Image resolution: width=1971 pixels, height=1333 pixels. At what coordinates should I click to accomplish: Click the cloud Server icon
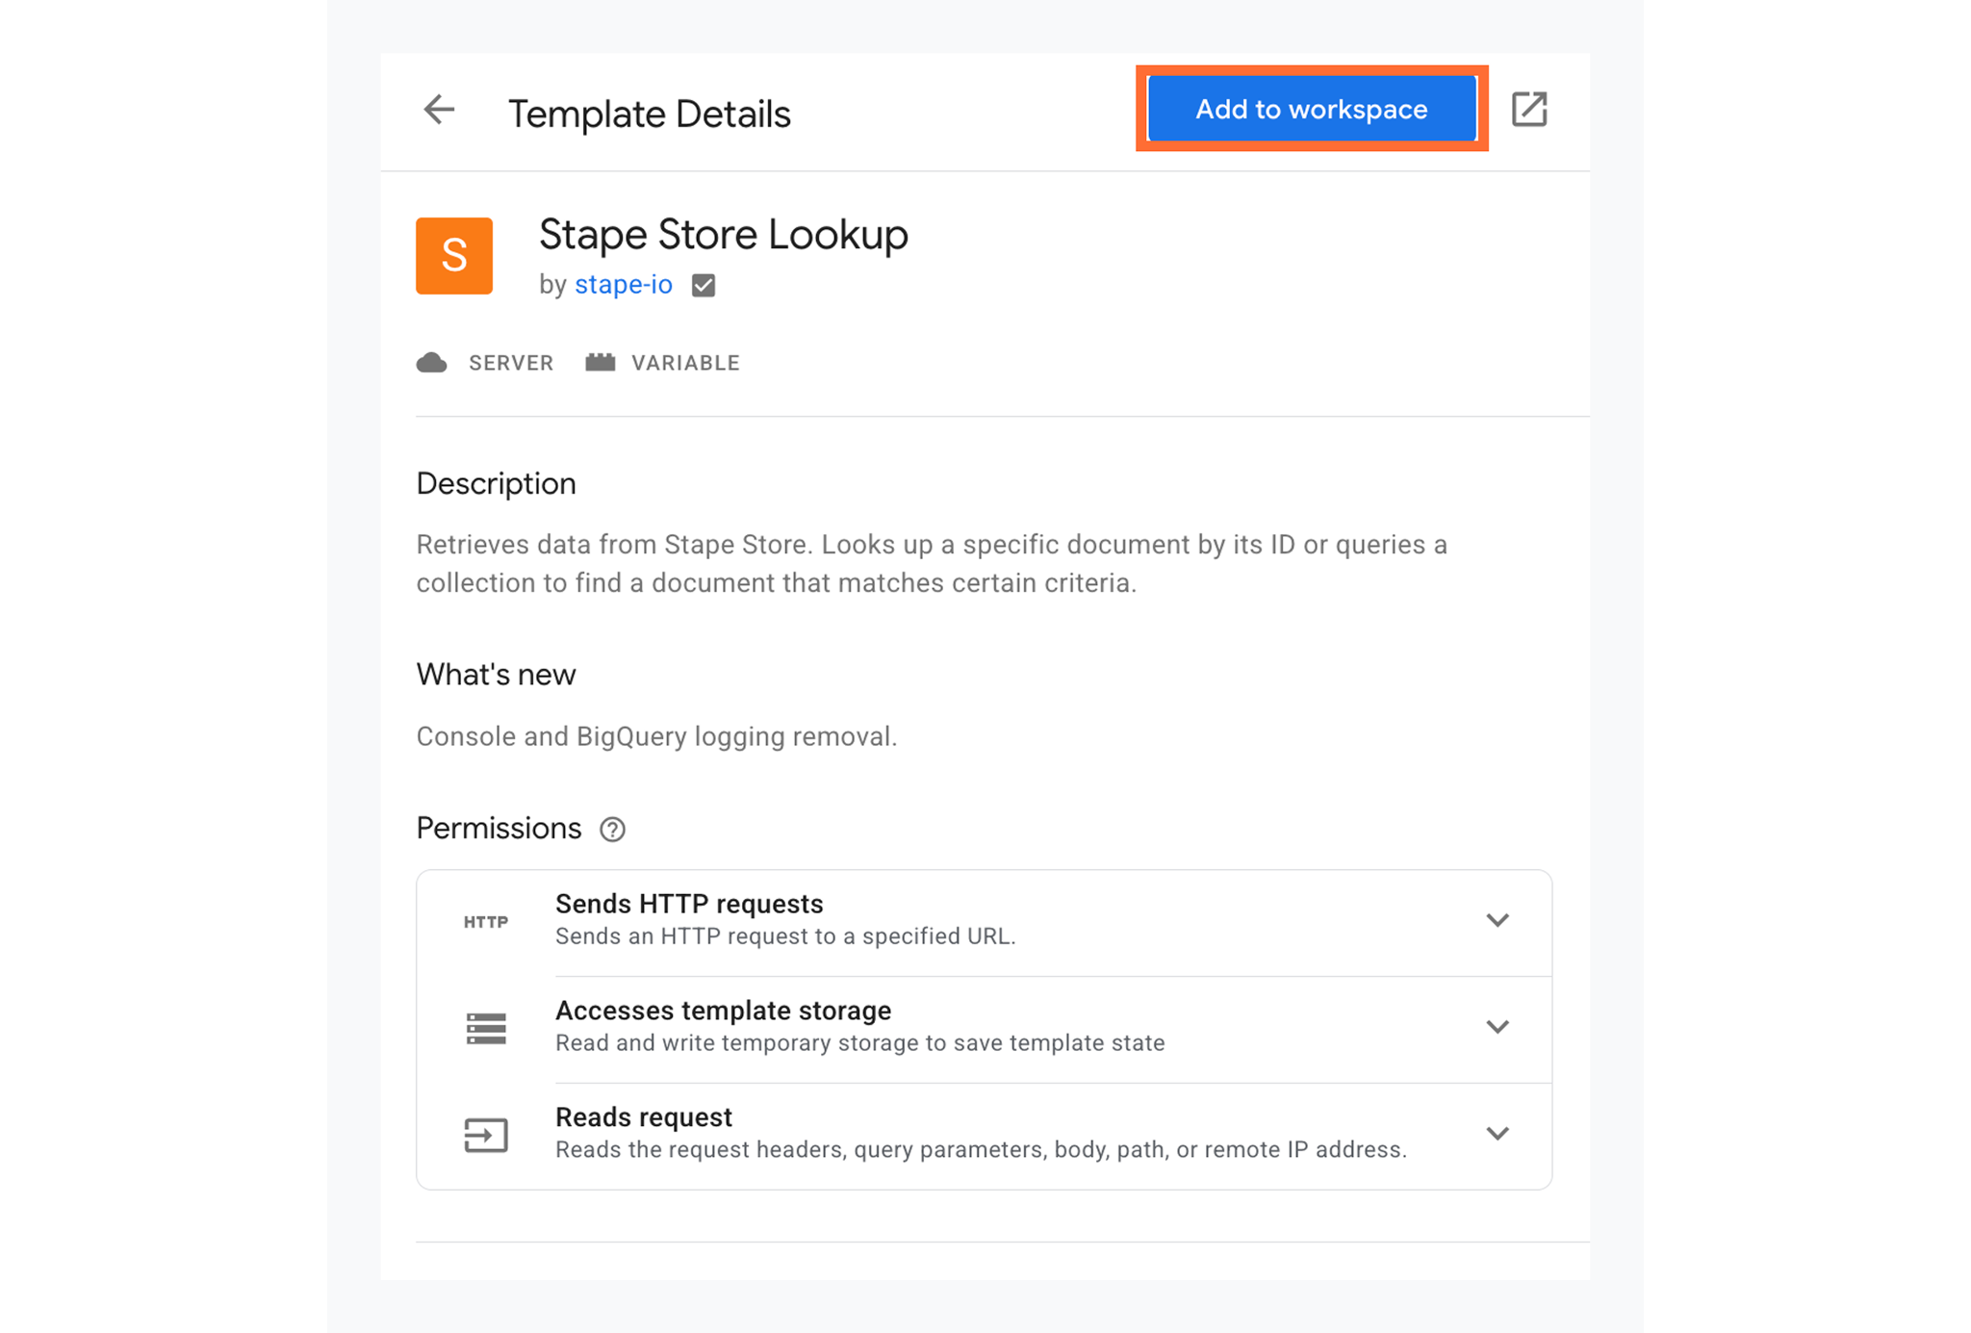coord(431,363)
